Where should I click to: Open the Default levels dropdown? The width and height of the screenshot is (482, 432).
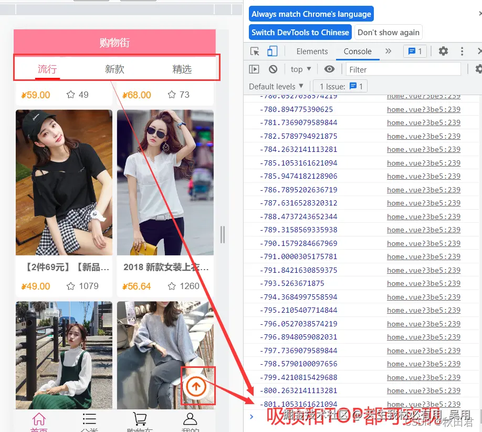point(276,86)
